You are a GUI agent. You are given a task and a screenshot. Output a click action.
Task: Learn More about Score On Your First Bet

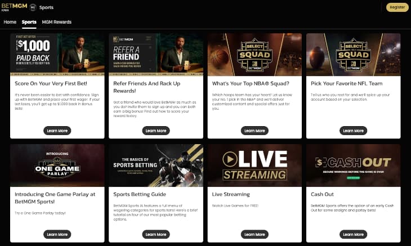tap(57, 131)
